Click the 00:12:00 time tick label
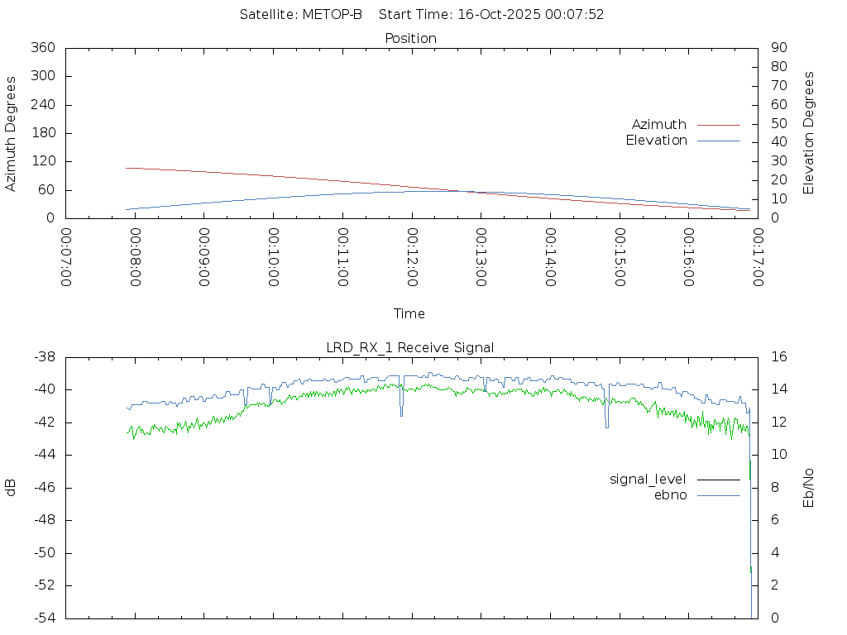This screenshot has height=635, width=847. click(411, 259)
